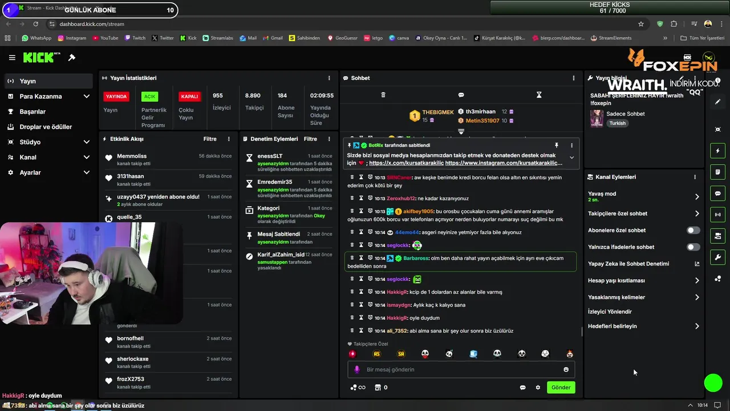The width and height of the screenshot is (730, 411).
Task: Open the x.com/kursatkarakilic link in the pinned message
Action: [x=405, y=163]
